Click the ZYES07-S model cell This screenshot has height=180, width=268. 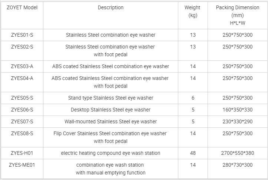pos(22,121)
